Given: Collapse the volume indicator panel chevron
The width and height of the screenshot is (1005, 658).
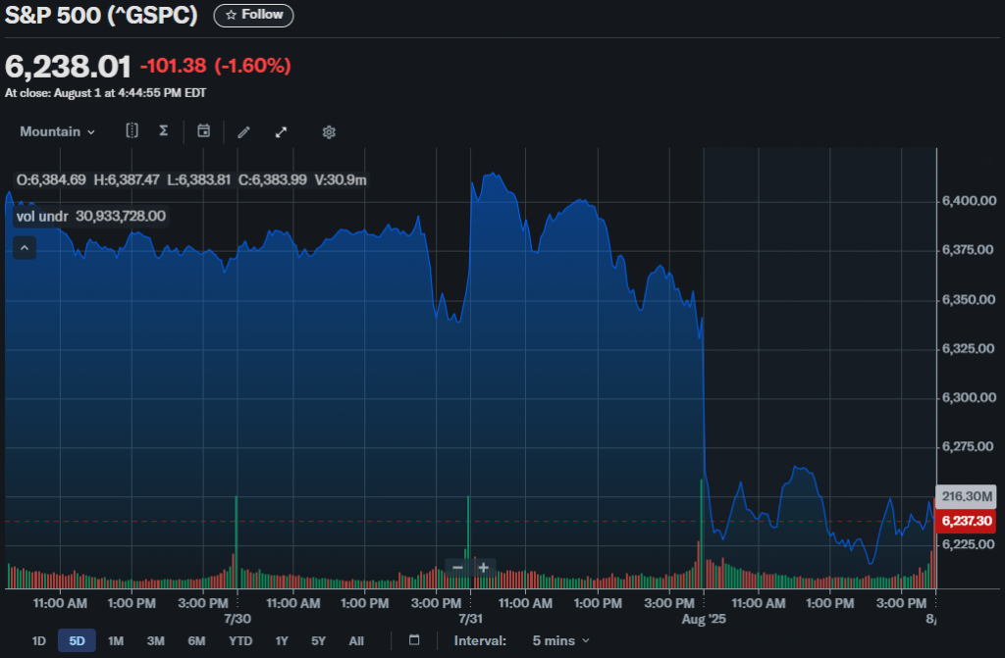Looking at the screenshot, I should (x=25, y=248).
